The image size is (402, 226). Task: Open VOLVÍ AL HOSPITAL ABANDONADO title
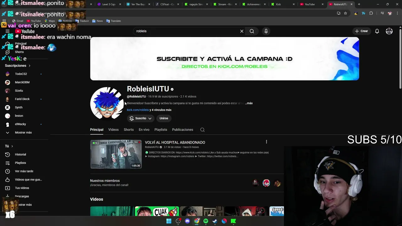[175, 143]
